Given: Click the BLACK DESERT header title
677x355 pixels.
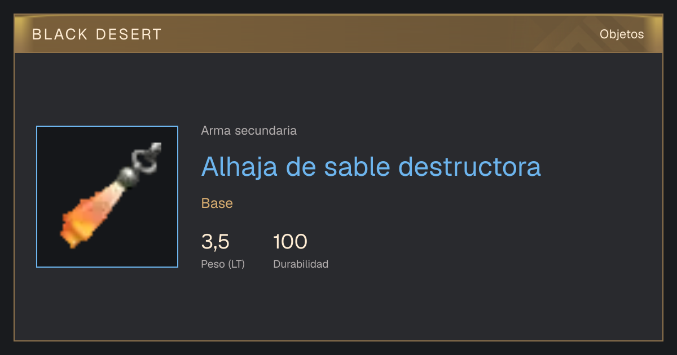Looking at the screenshot, I should tap(97, 34).
